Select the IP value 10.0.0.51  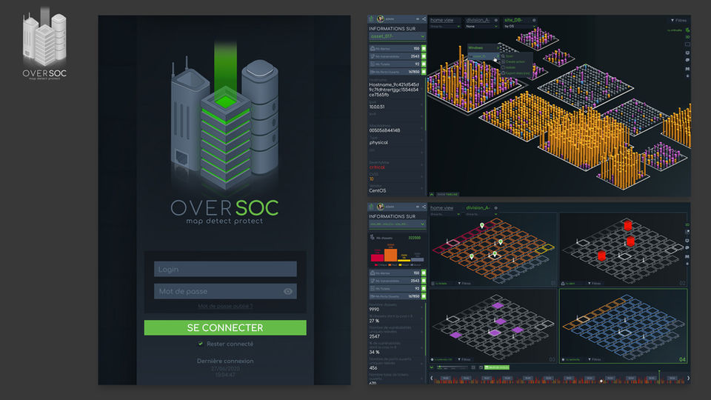coord(377,107)
